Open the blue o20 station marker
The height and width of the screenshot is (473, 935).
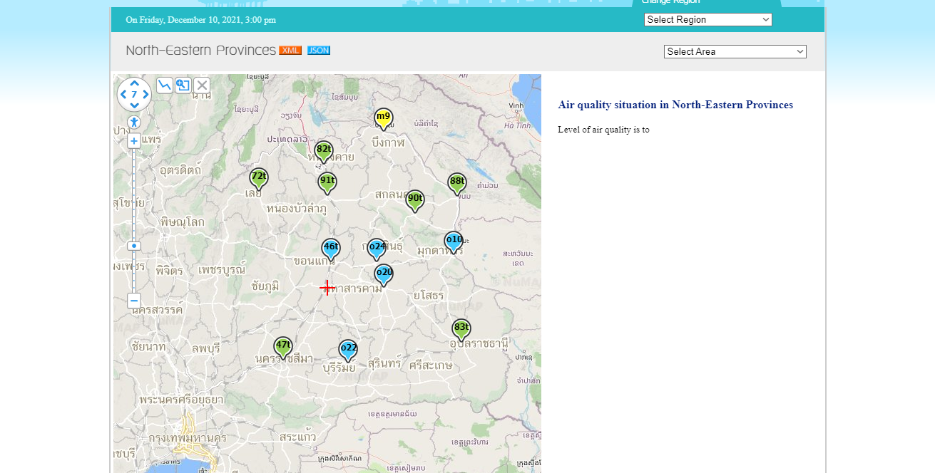pyautogui.click(x=384, y=276)
